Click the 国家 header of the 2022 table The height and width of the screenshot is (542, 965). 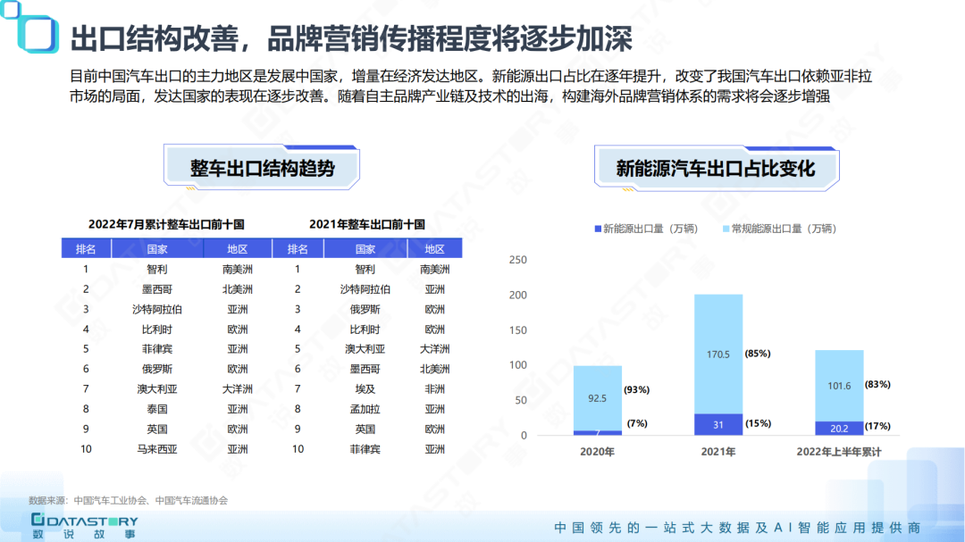click(x=157, y=248)
